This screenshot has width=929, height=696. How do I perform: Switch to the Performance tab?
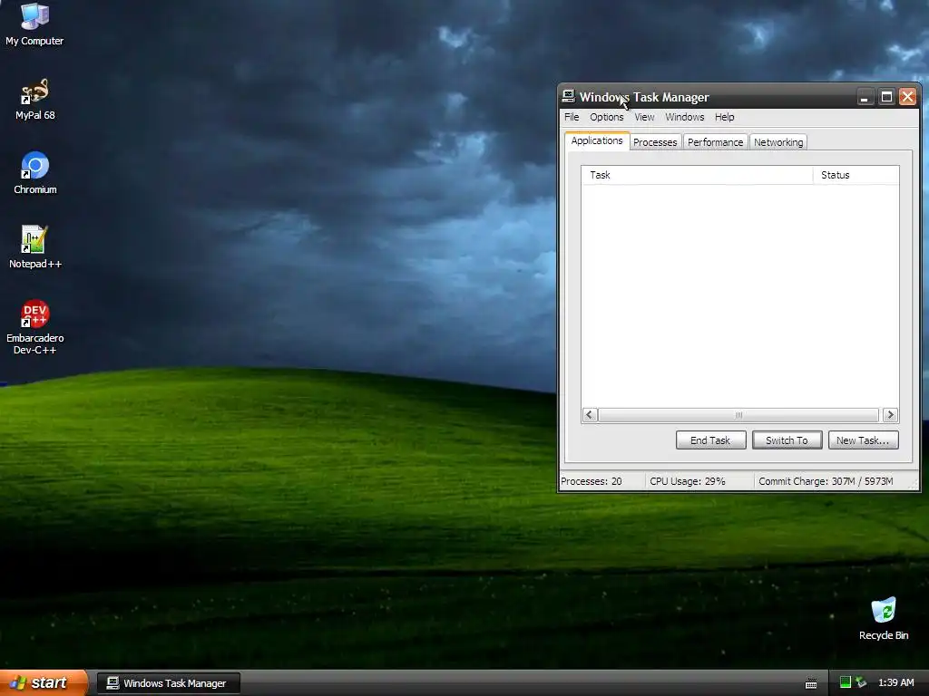click(715, 142)
